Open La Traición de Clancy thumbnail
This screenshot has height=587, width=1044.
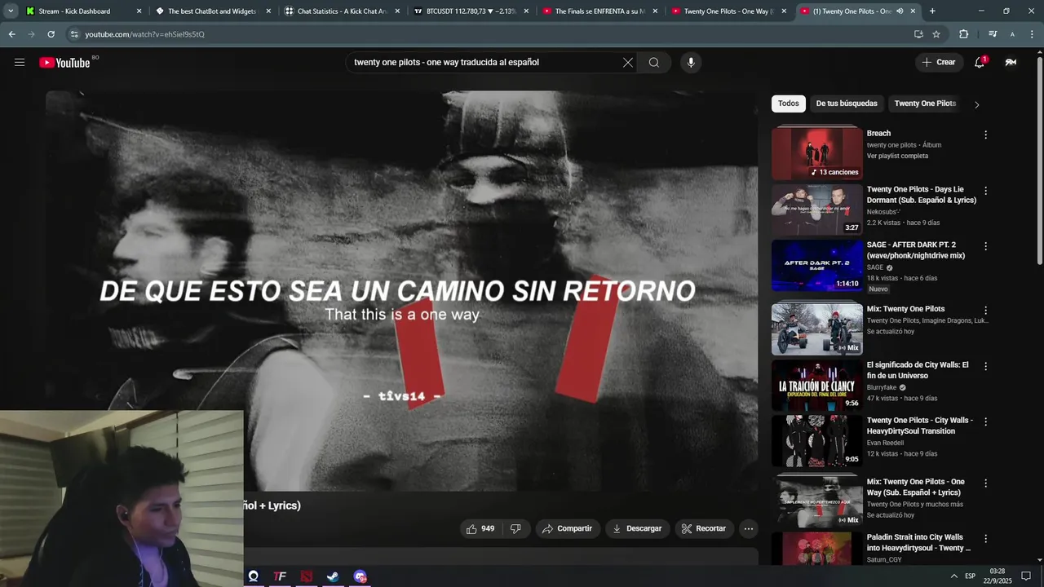pyautogui.click(x=816, y=386)
